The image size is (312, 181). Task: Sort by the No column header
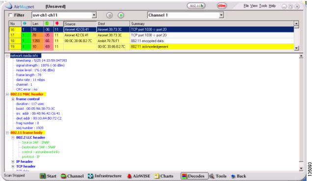click(15, 24)
